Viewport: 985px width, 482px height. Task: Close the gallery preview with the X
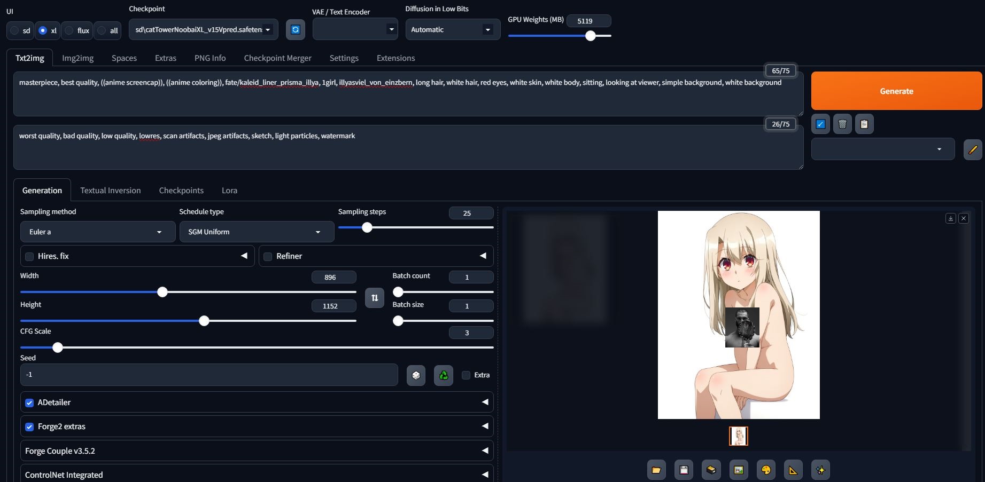[964, 218]
